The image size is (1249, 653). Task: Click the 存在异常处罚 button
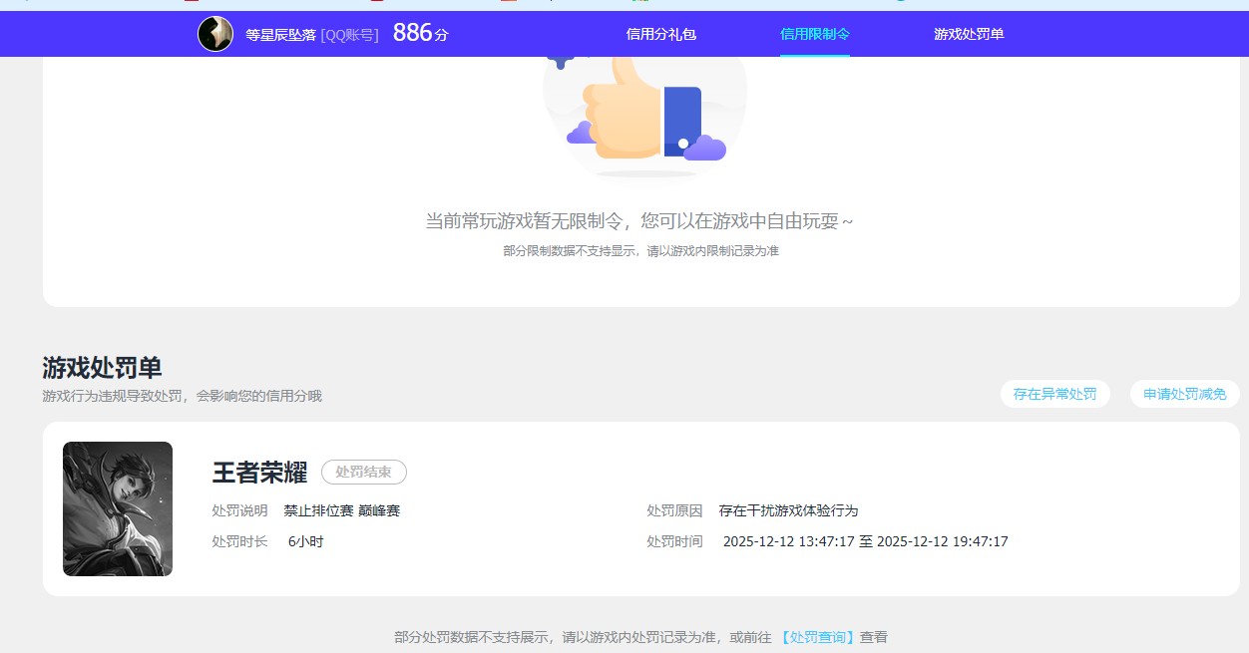(1054, 393)
